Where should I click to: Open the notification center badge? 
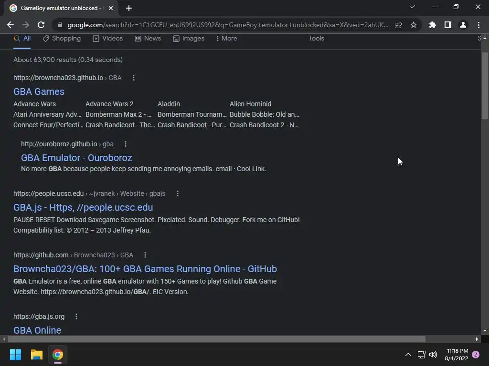point(476,355)
